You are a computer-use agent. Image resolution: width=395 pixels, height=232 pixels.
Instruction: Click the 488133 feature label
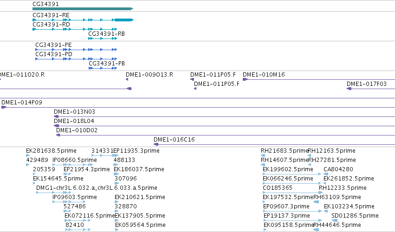[x=124, y=160]
